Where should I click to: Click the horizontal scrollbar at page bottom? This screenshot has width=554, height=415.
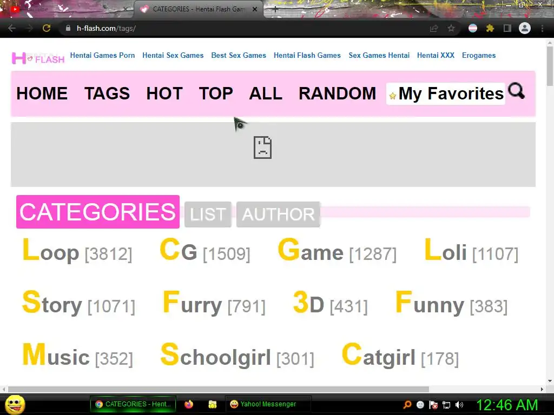click(x=219, y=389)
